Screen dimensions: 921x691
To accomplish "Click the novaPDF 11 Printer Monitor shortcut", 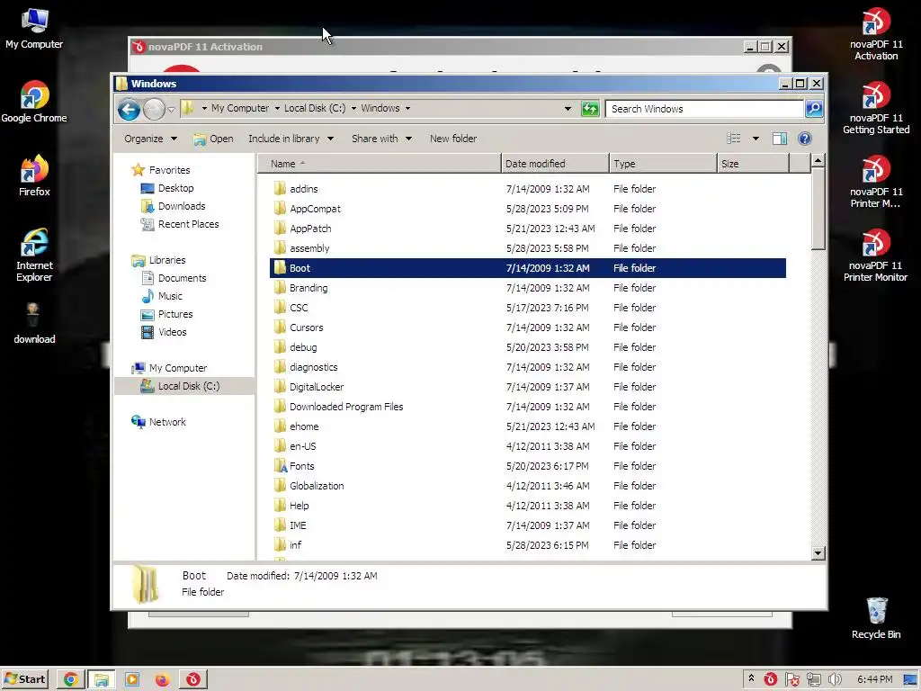I will pyautogui.click(x=876, y=256).
